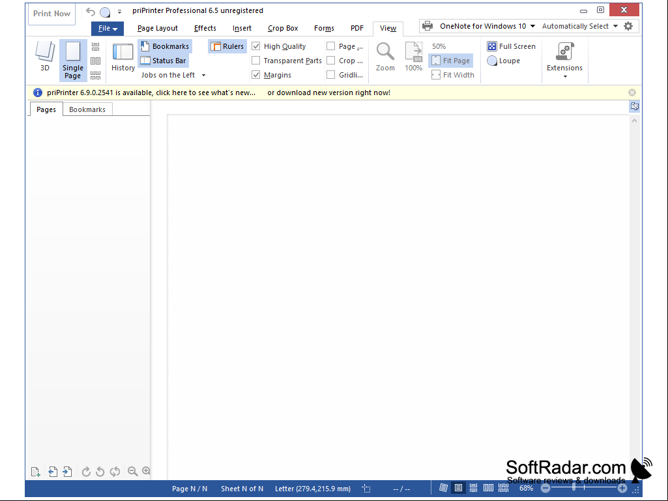Open the File menu

(108, 29)
